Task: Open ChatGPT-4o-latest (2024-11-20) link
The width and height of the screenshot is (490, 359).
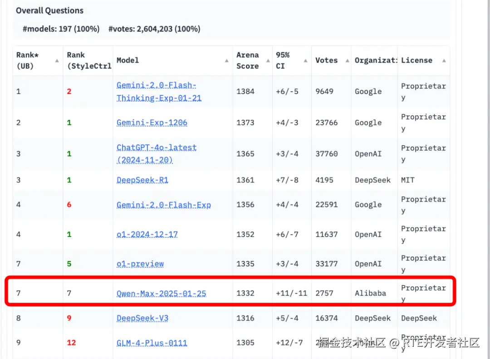Action: [x=157, y=153]
